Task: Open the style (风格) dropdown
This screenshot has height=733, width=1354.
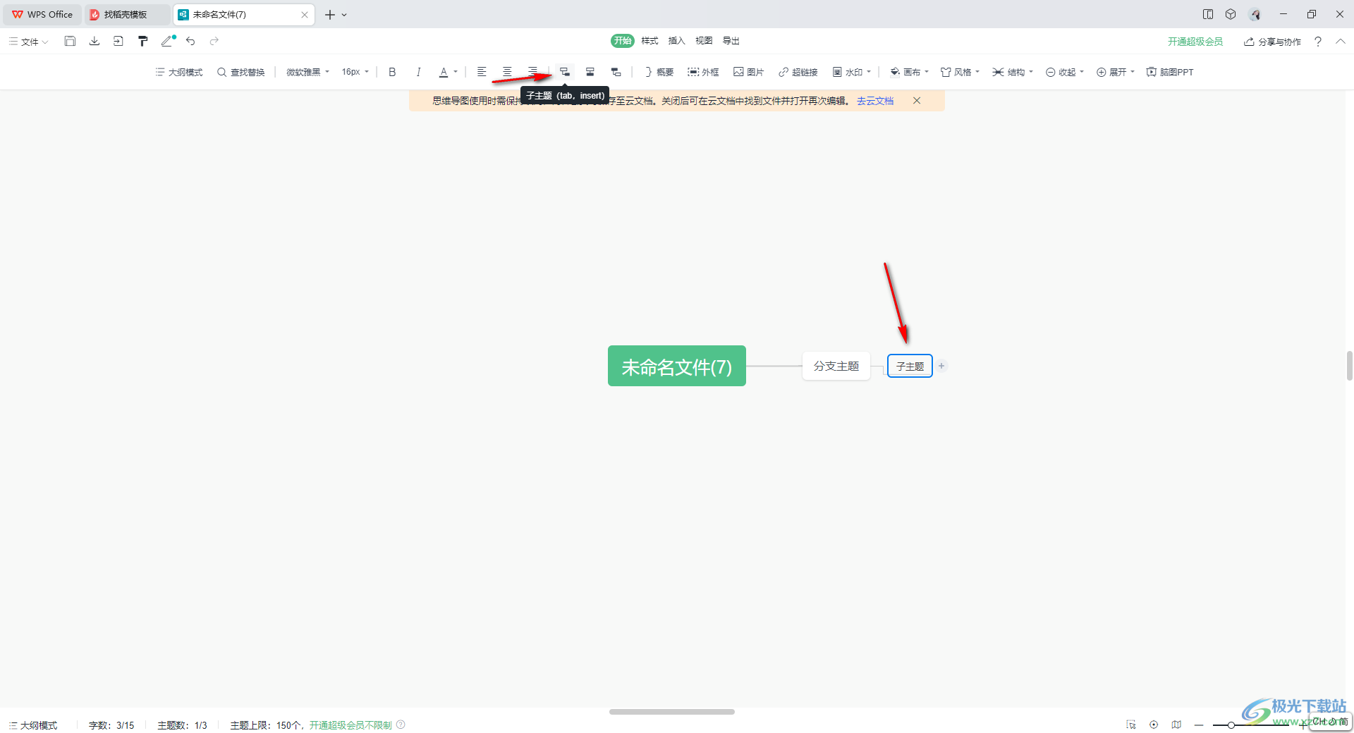Action: point(960,72)
